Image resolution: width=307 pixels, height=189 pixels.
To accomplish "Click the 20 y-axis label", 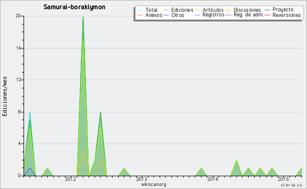I will pyautogui.click(x=18, y=16).
